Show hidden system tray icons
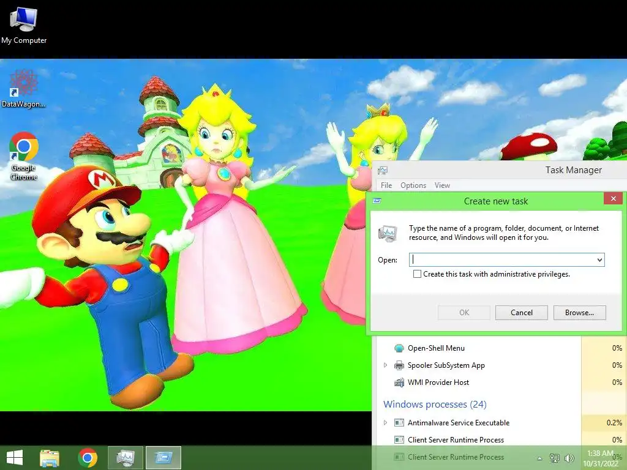Image resolution: width=627 pixels, height=470 pixels. click(539, 458)
